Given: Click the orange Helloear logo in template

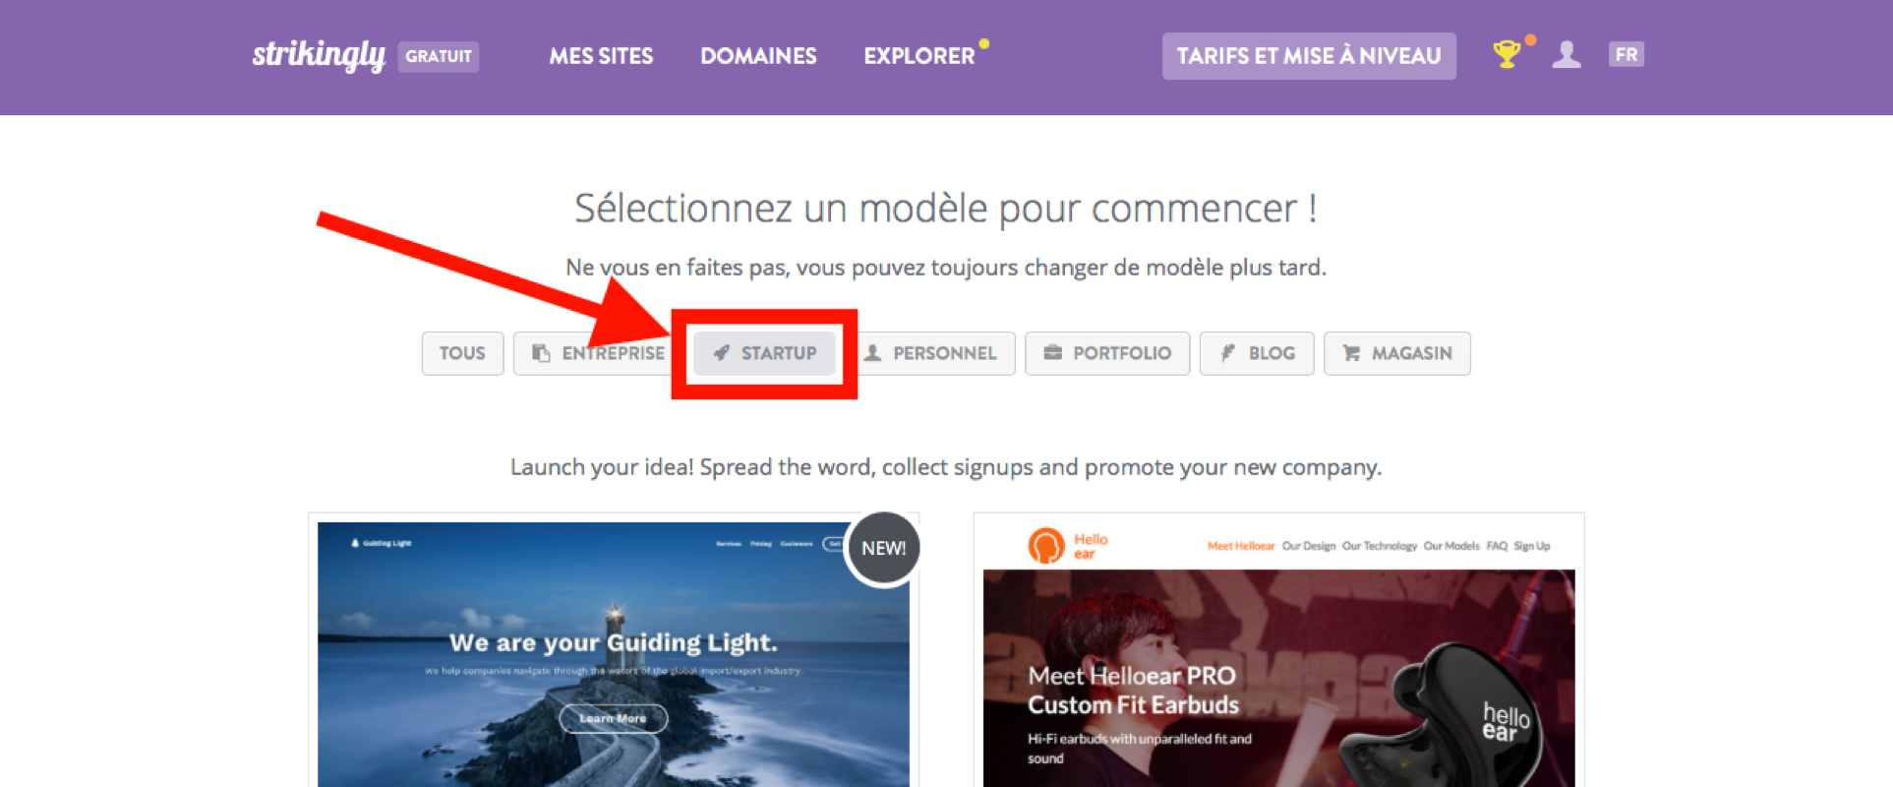Looking at the screenshot, I should point(1046,545).
